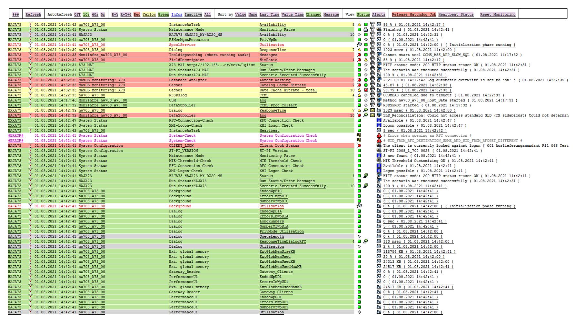Sort by Message
Screen dimensions: 576x324
pyautogui.click(x=331, y=15)
